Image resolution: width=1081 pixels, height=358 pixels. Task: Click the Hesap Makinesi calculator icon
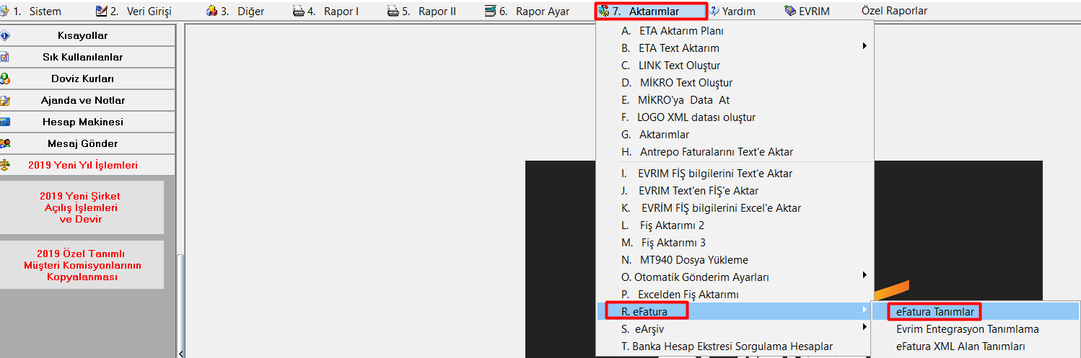pyautogui.click(x=4, y=122)
